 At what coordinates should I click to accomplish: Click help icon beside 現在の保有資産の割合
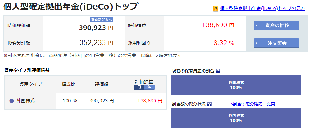coord(218,71)
